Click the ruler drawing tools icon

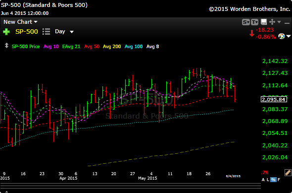[288, 173]
